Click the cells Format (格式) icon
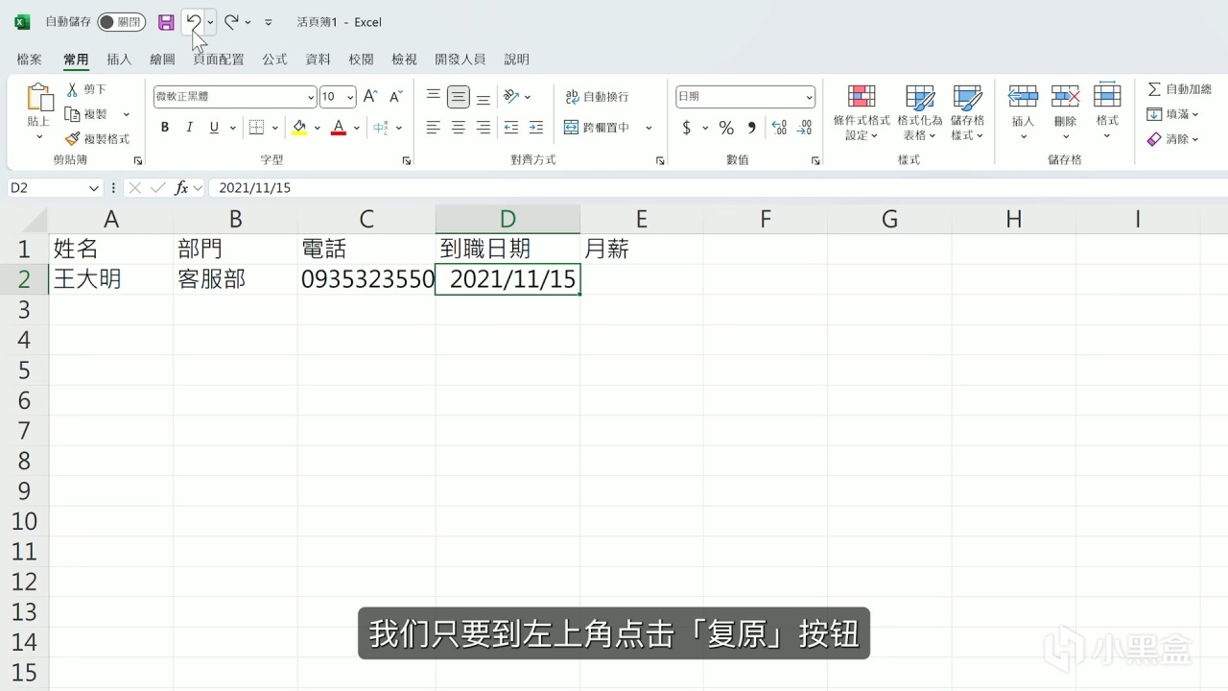The height and width of the screenshot is (691, 1228). coord(1107,96)
